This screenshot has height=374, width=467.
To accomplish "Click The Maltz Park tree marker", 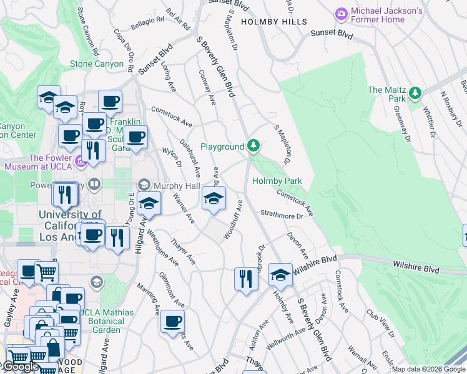I will pos(415,93).
